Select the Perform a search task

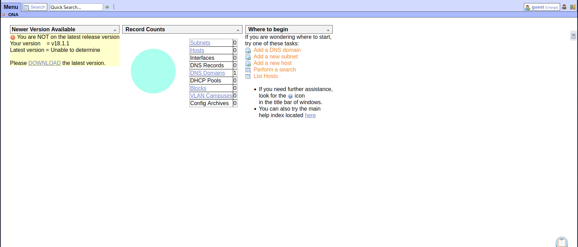coord(275,69)
